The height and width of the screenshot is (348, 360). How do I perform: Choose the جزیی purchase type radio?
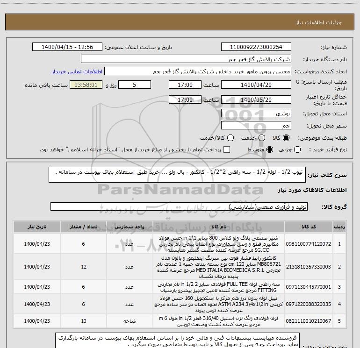[x=297, y=149]
